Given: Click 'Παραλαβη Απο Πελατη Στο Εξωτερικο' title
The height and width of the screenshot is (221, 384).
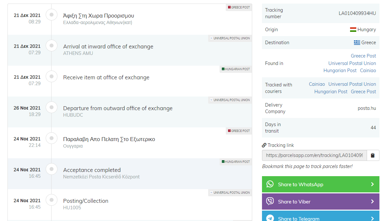Looking at the screenshot, I should click(x=109, y=139).
